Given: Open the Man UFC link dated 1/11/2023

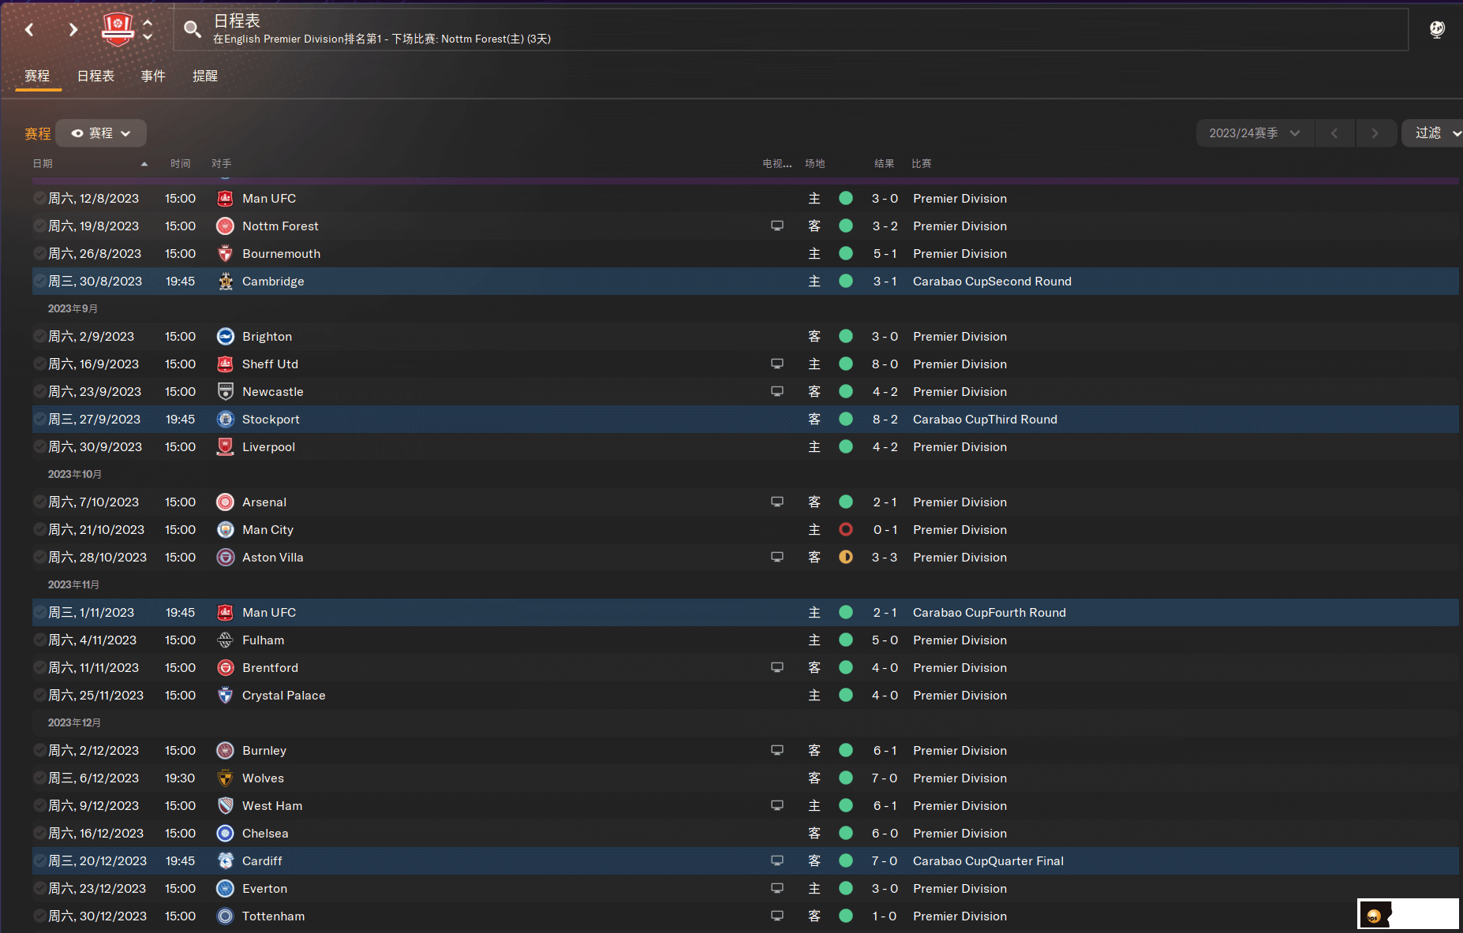Looking at the screenshot, I should (x=269, y=613).
